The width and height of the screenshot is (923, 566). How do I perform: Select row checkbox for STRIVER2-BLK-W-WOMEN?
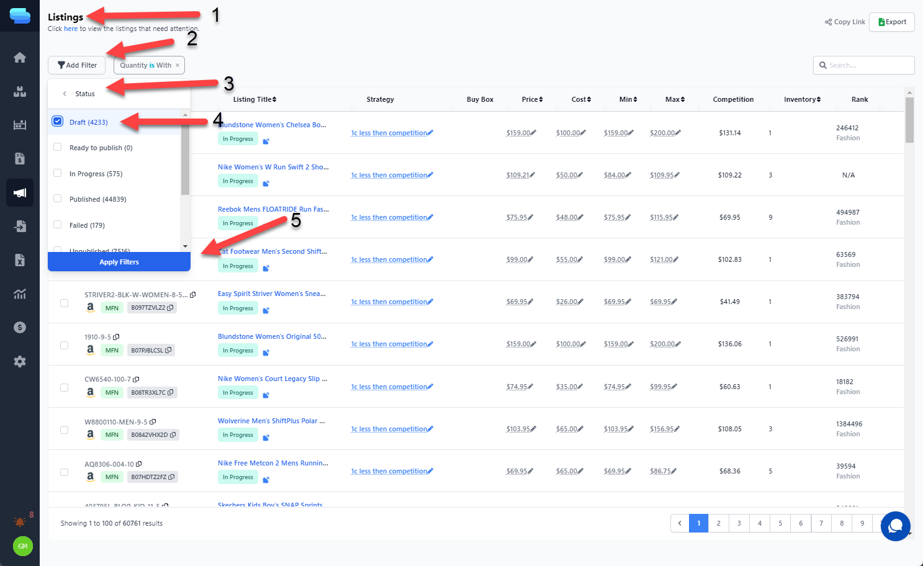pyautogui.click(x=65, y=303)
